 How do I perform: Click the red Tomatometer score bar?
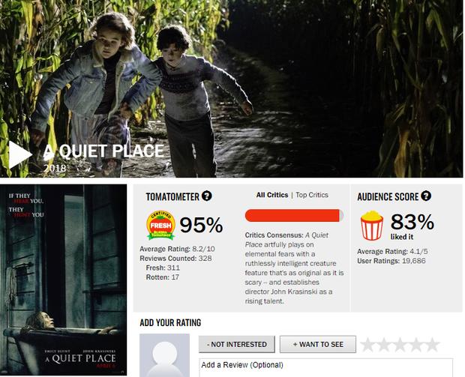tap(294, 215)
